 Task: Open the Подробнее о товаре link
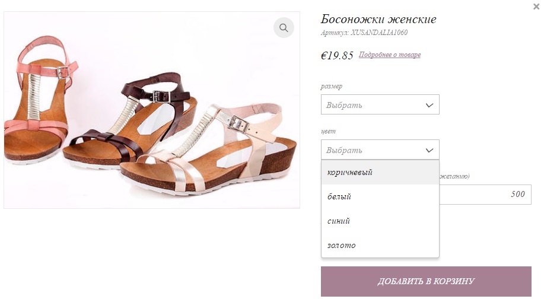390,55
